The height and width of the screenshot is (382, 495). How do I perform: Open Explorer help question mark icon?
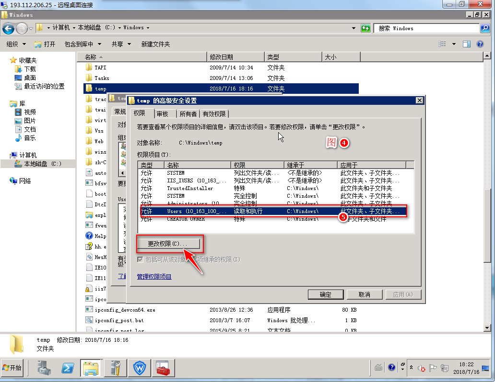(x=480, y=44)
